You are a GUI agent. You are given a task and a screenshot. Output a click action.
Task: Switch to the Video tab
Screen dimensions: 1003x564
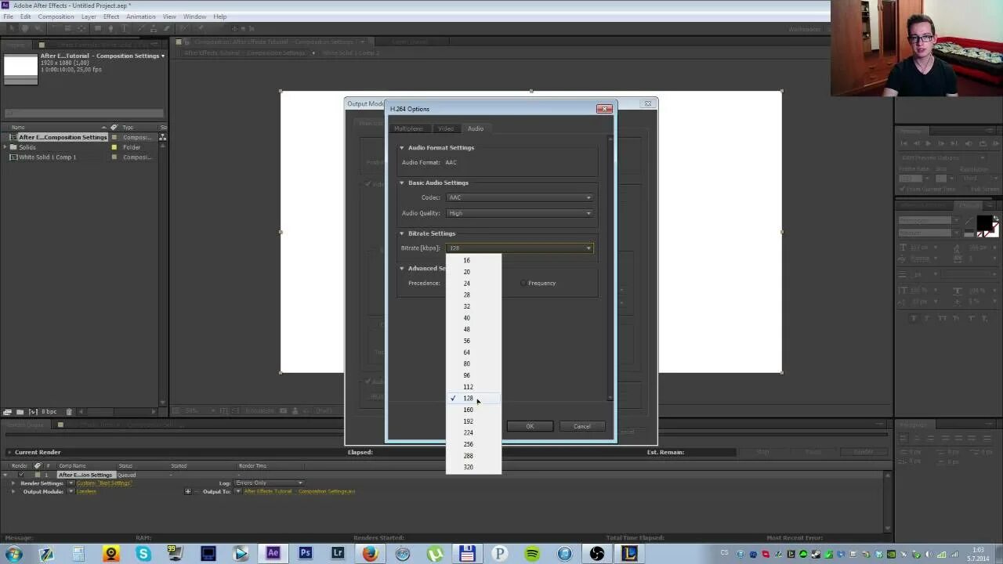[446, 128]
